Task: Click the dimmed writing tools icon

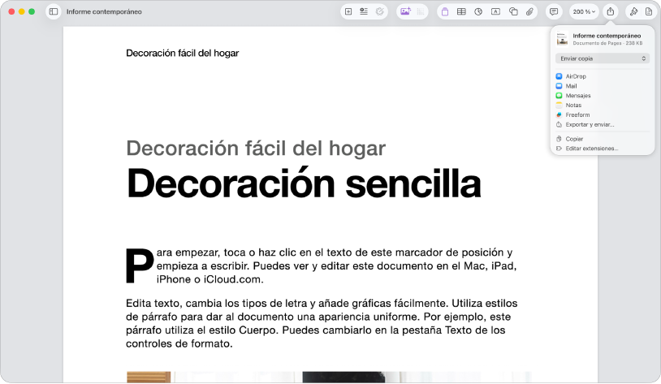Action: coord(380,12)
